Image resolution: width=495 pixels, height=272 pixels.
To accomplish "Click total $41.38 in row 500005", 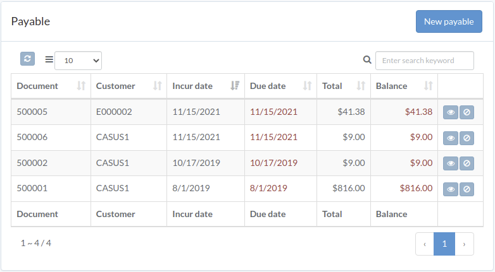I will point(351,112).
